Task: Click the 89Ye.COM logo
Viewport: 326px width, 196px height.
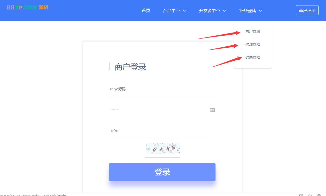Action: 27,7
